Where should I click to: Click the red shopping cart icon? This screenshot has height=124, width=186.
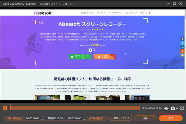[149, 13]
